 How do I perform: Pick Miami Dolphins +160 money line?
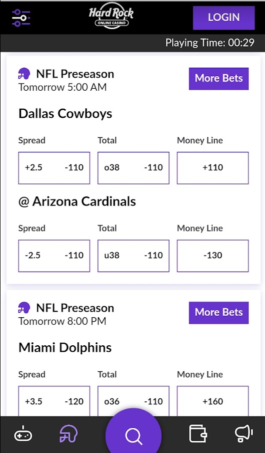pos(213,401)
